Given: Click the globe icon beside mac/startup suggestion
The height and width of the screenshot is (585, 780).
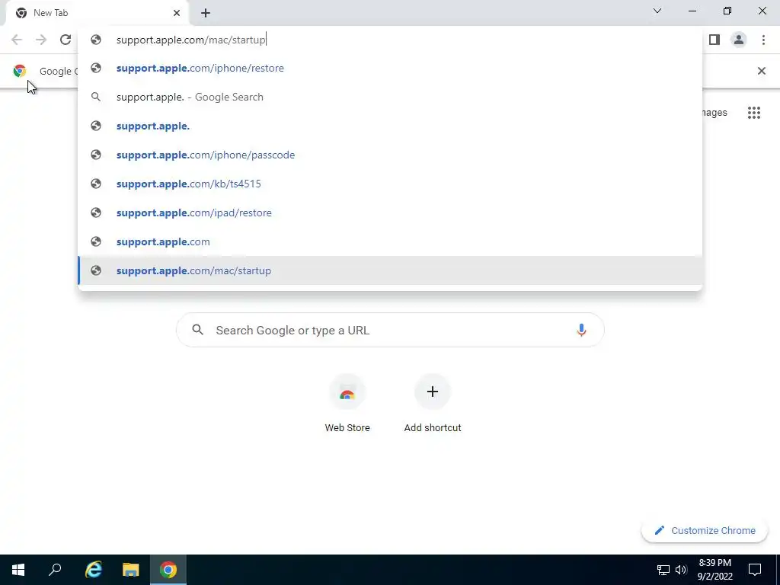Looking at the screenshot, I should point(96,270).
